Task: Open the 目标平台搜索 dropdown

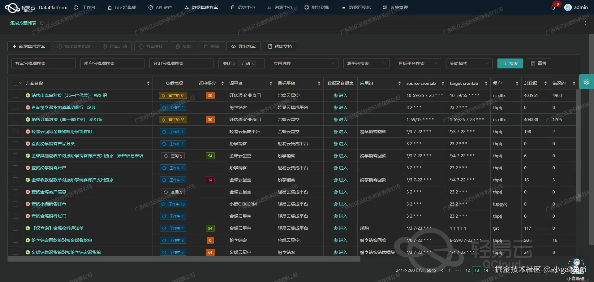Action: 418,63
